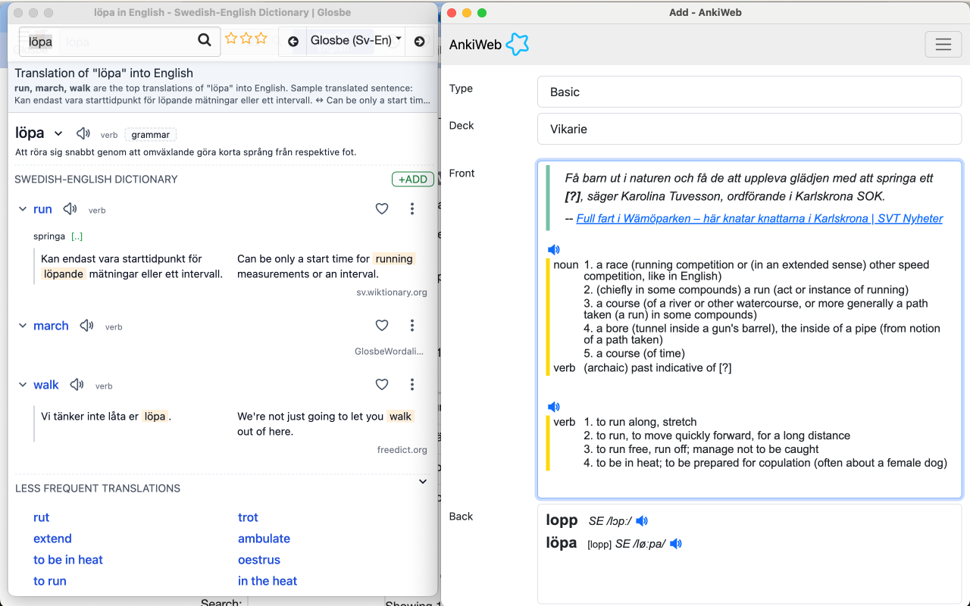The width and height of the screenshot is (970, 606).
Task: Click the first rating star
Action: pyautogui.click(x=231, y=38)
